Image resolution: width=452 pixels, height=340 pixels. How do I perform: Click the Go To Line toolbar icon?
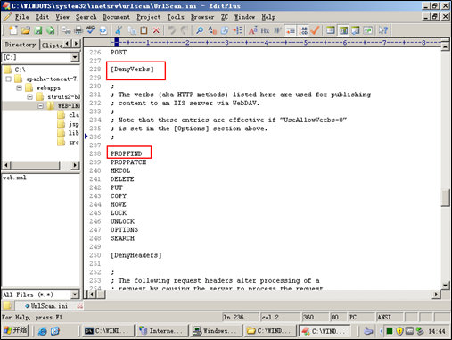[237, 30]
